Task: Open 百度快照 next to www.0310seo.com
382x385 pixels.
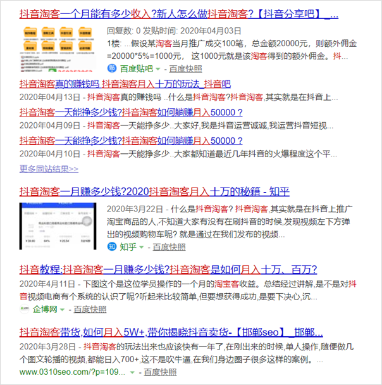Action: [160, 372]
